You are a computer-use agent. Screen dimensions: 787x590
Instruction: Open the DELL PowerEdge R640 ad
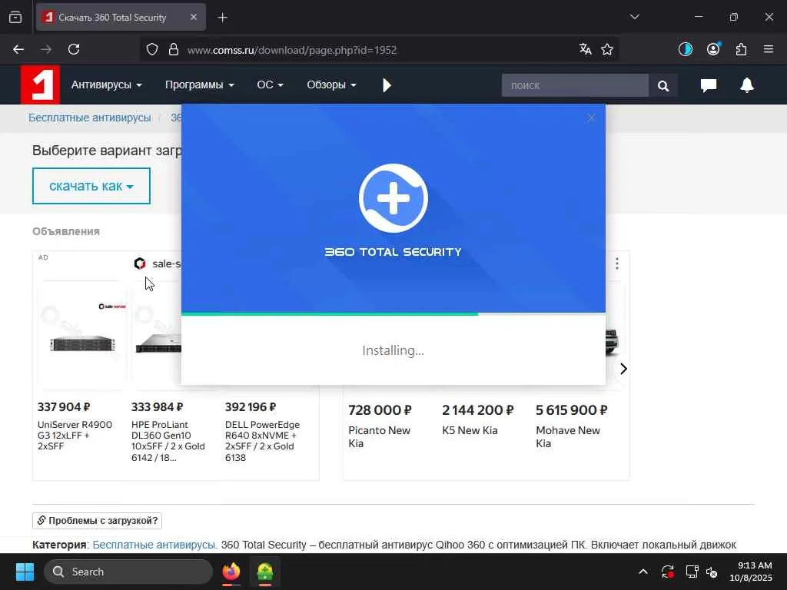coord(263,440)
